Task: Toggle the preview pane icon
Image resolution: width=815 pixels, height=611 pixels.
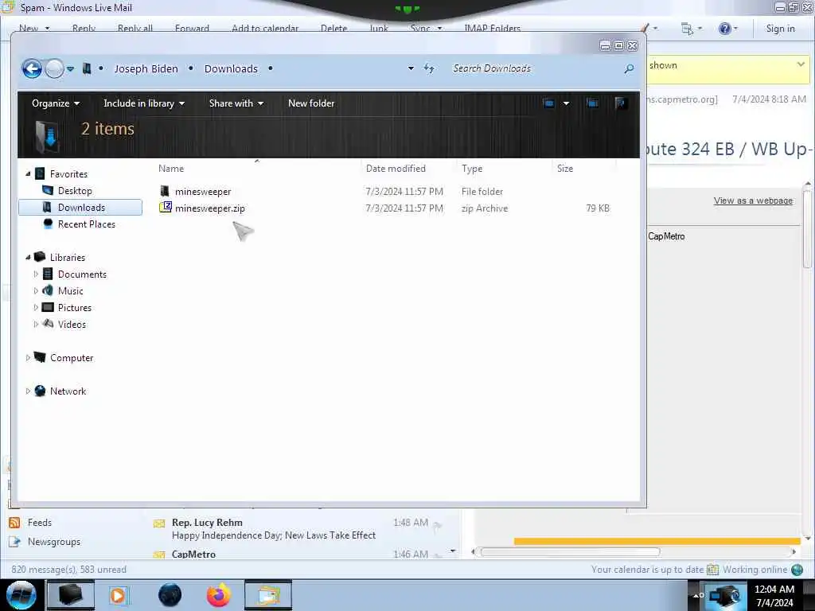Action: coord(592,103)
